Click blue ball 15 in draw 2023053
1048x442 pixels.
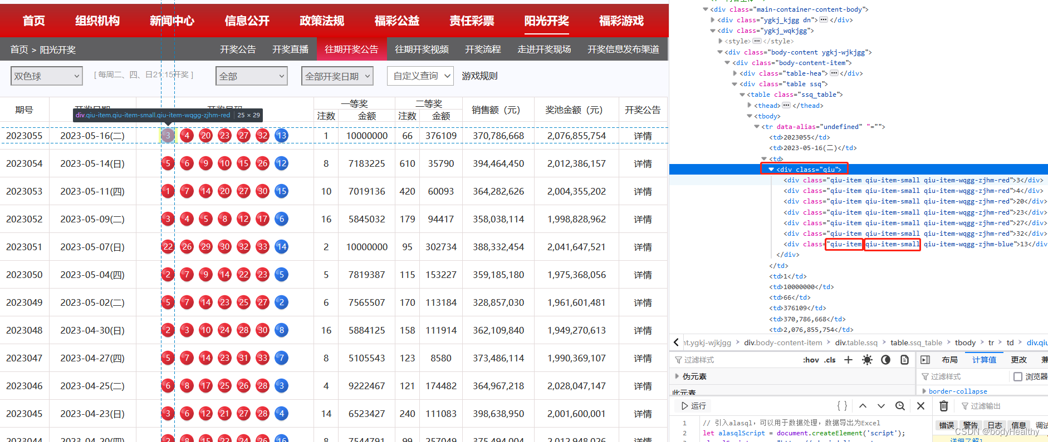tap(282, 191)
